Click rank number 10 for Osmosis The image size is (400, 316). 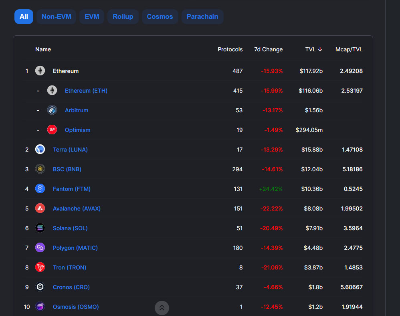(27, 307)
